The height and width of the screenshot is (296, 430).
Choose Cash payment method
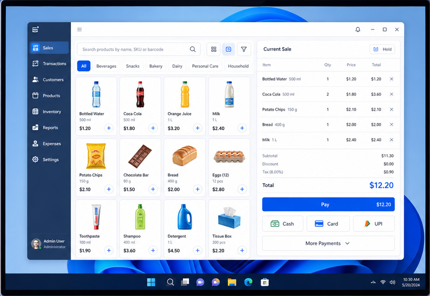click(283, 223)
